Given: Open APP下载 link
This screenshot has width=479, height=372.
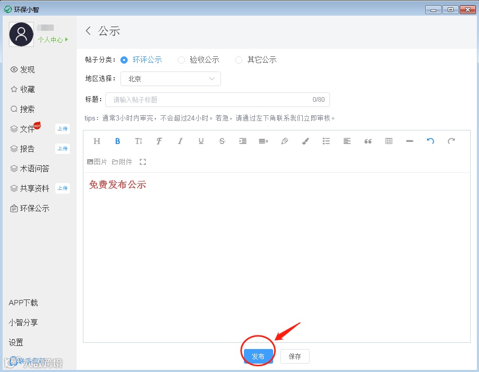Looking at the screenshot, I should coord(23,303).
